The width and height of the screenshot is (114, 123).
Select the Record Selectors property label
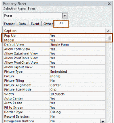pyautogui.click(x=17, y=117)
